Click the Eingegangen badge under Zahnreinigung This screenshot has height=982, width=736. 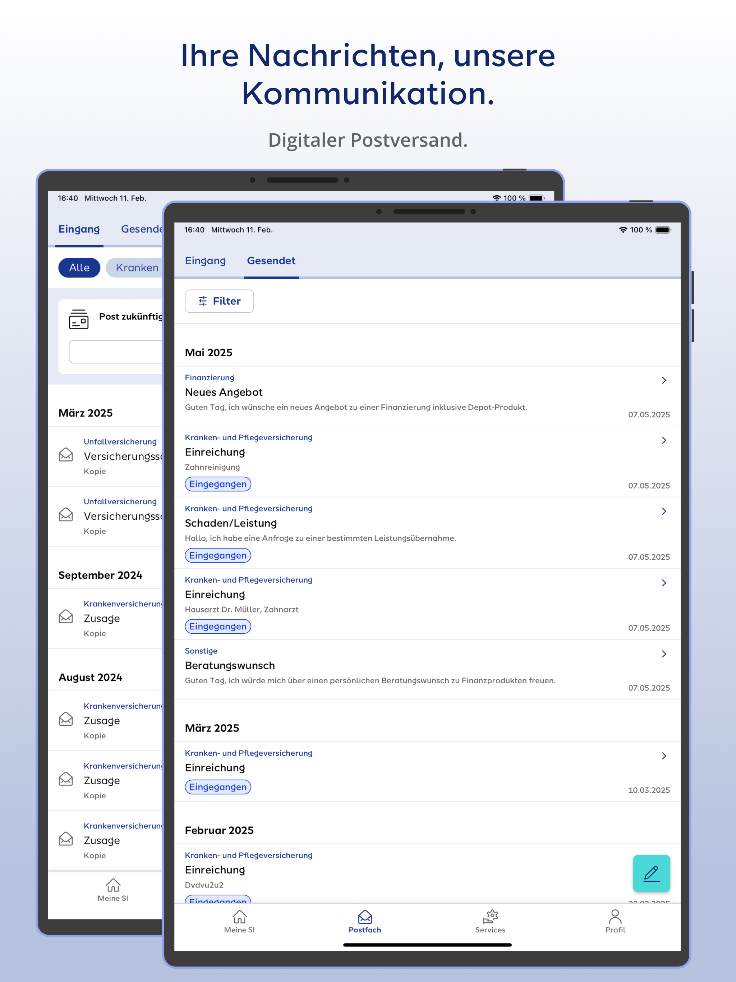click(217, 484)
